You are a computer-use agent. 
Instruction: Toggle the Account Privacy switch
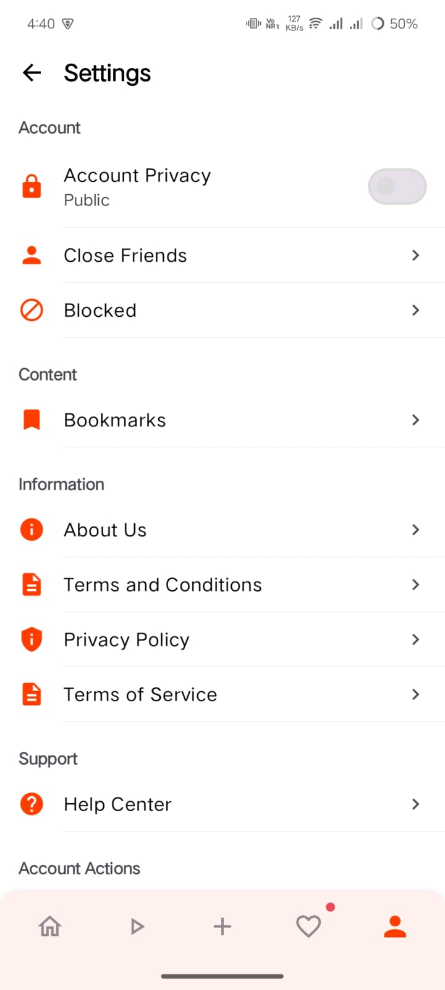coord(397,186)
